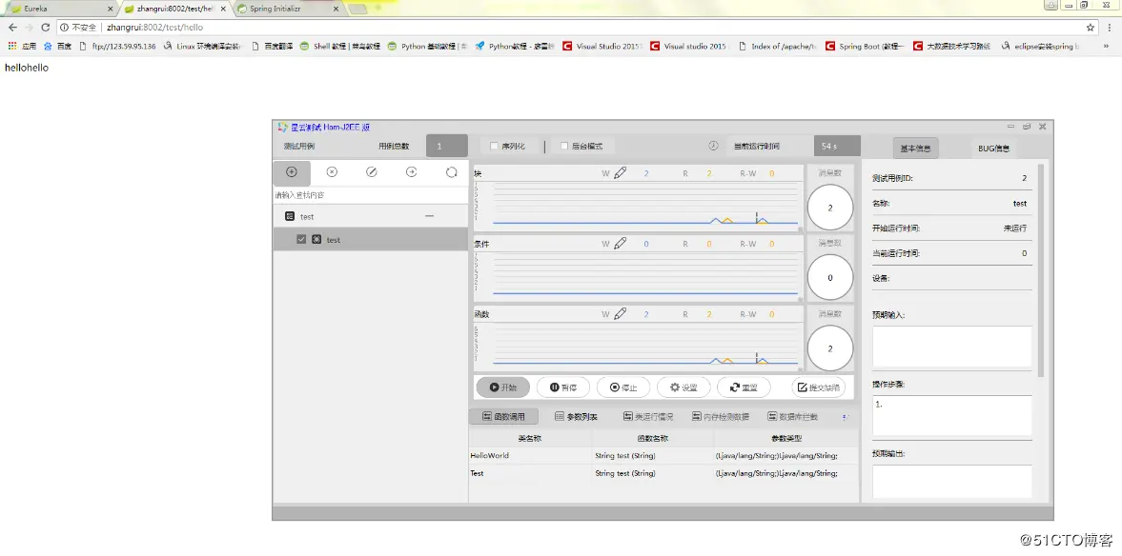Switch to the 数据库拦截 tab

(793, 417)
